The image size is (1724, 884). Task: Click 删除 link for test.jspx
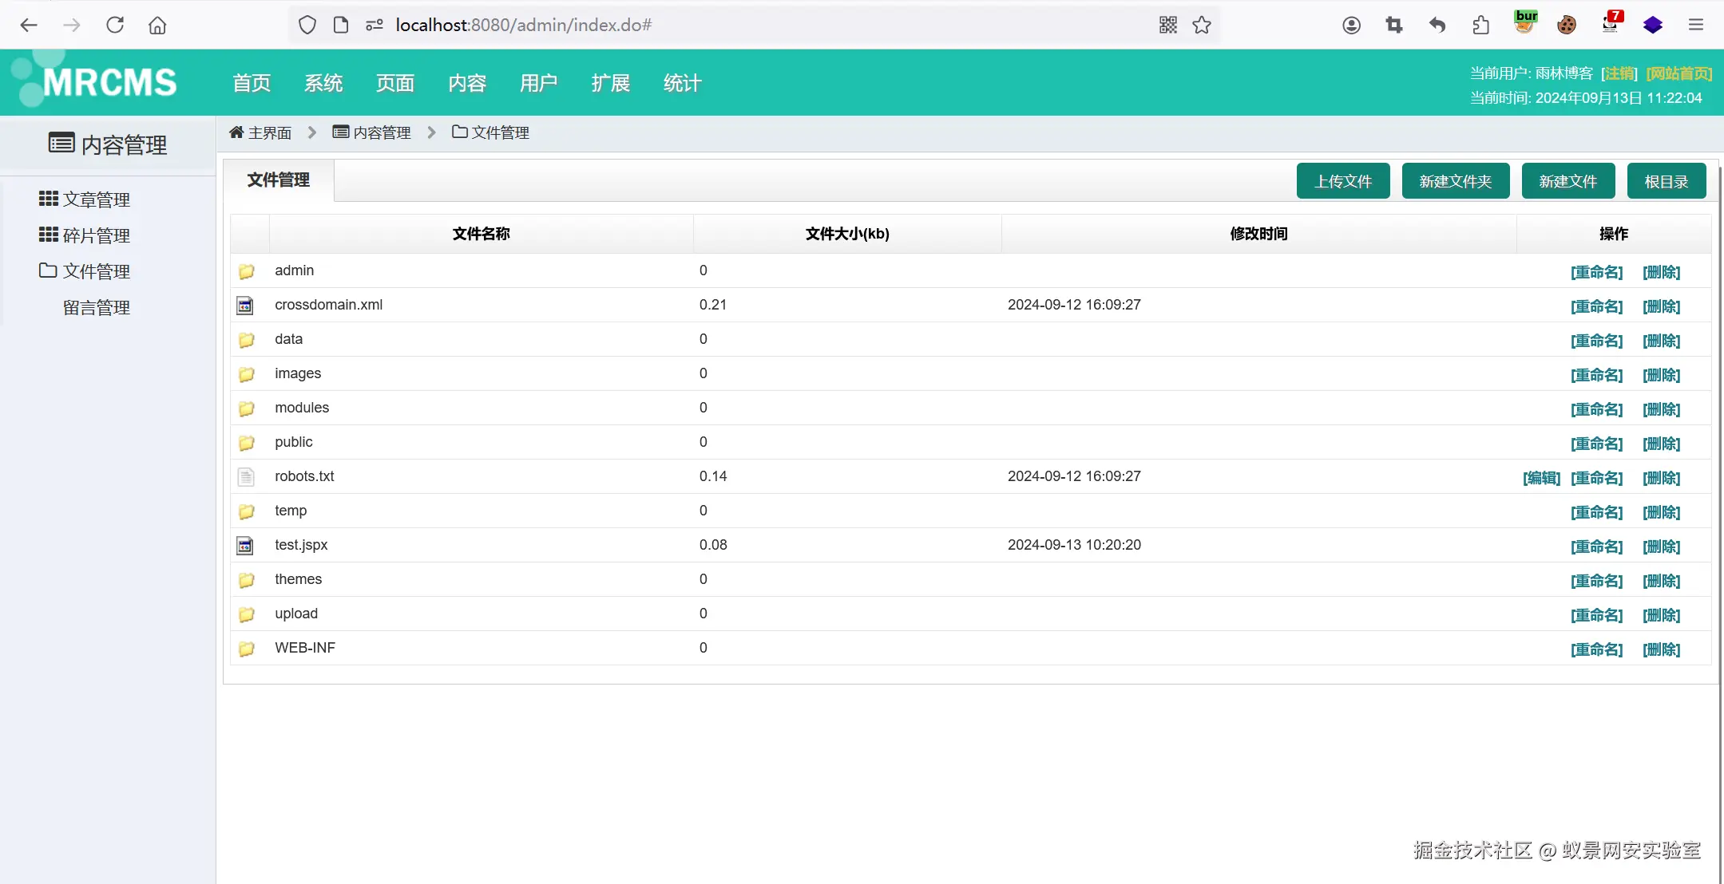point(1661,547)
